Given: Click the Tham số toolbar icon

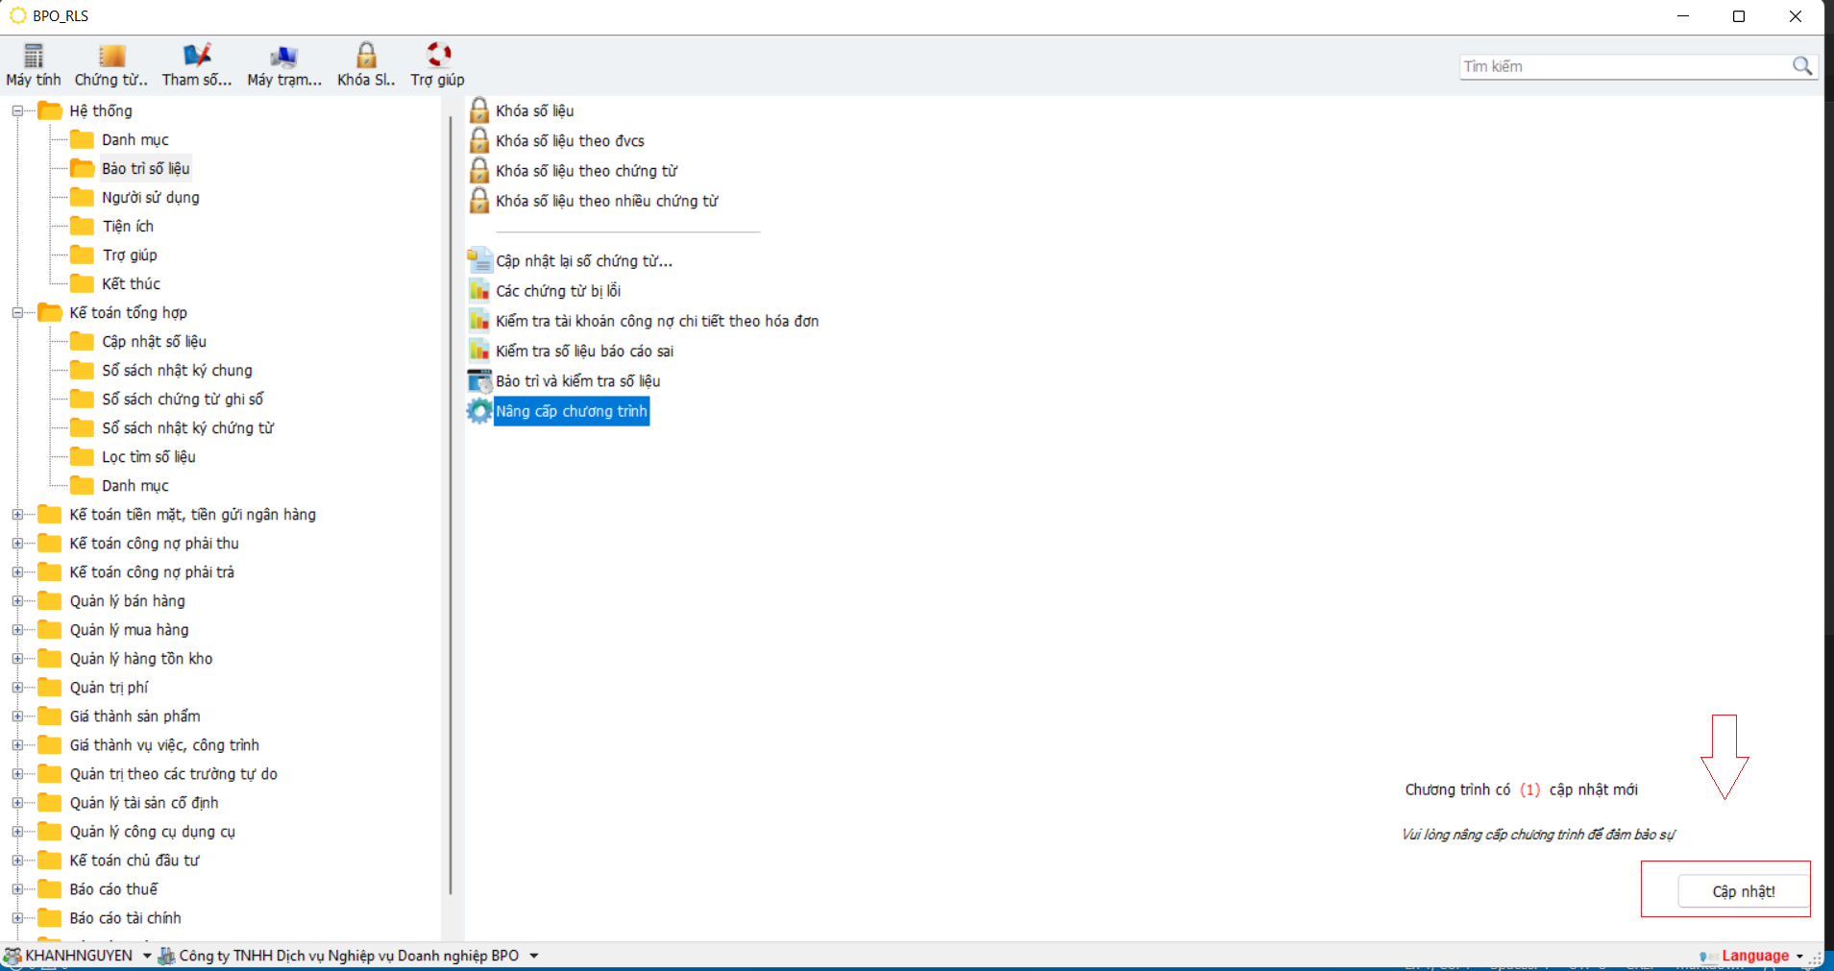Looking at the screenshot, I should 197,56.
